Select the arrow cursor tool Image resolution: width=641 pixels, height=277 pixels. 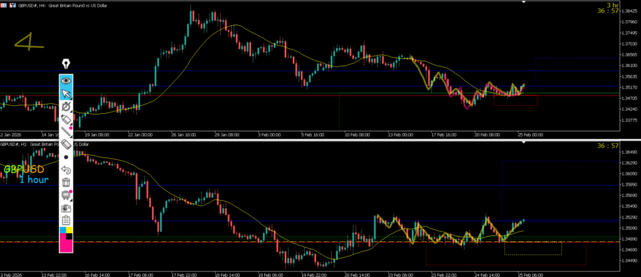(x=66, y=94)
